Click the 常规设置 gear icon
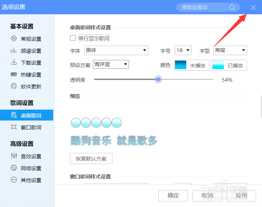This screenshot has height=207, width=262. tap(14, 38)
